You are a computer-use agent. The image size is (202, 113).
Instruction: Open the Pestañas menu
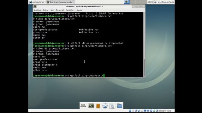70,10
